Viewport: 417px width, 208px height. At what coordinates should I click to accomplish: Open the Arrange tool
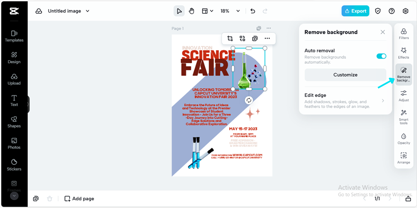[404, 158]
